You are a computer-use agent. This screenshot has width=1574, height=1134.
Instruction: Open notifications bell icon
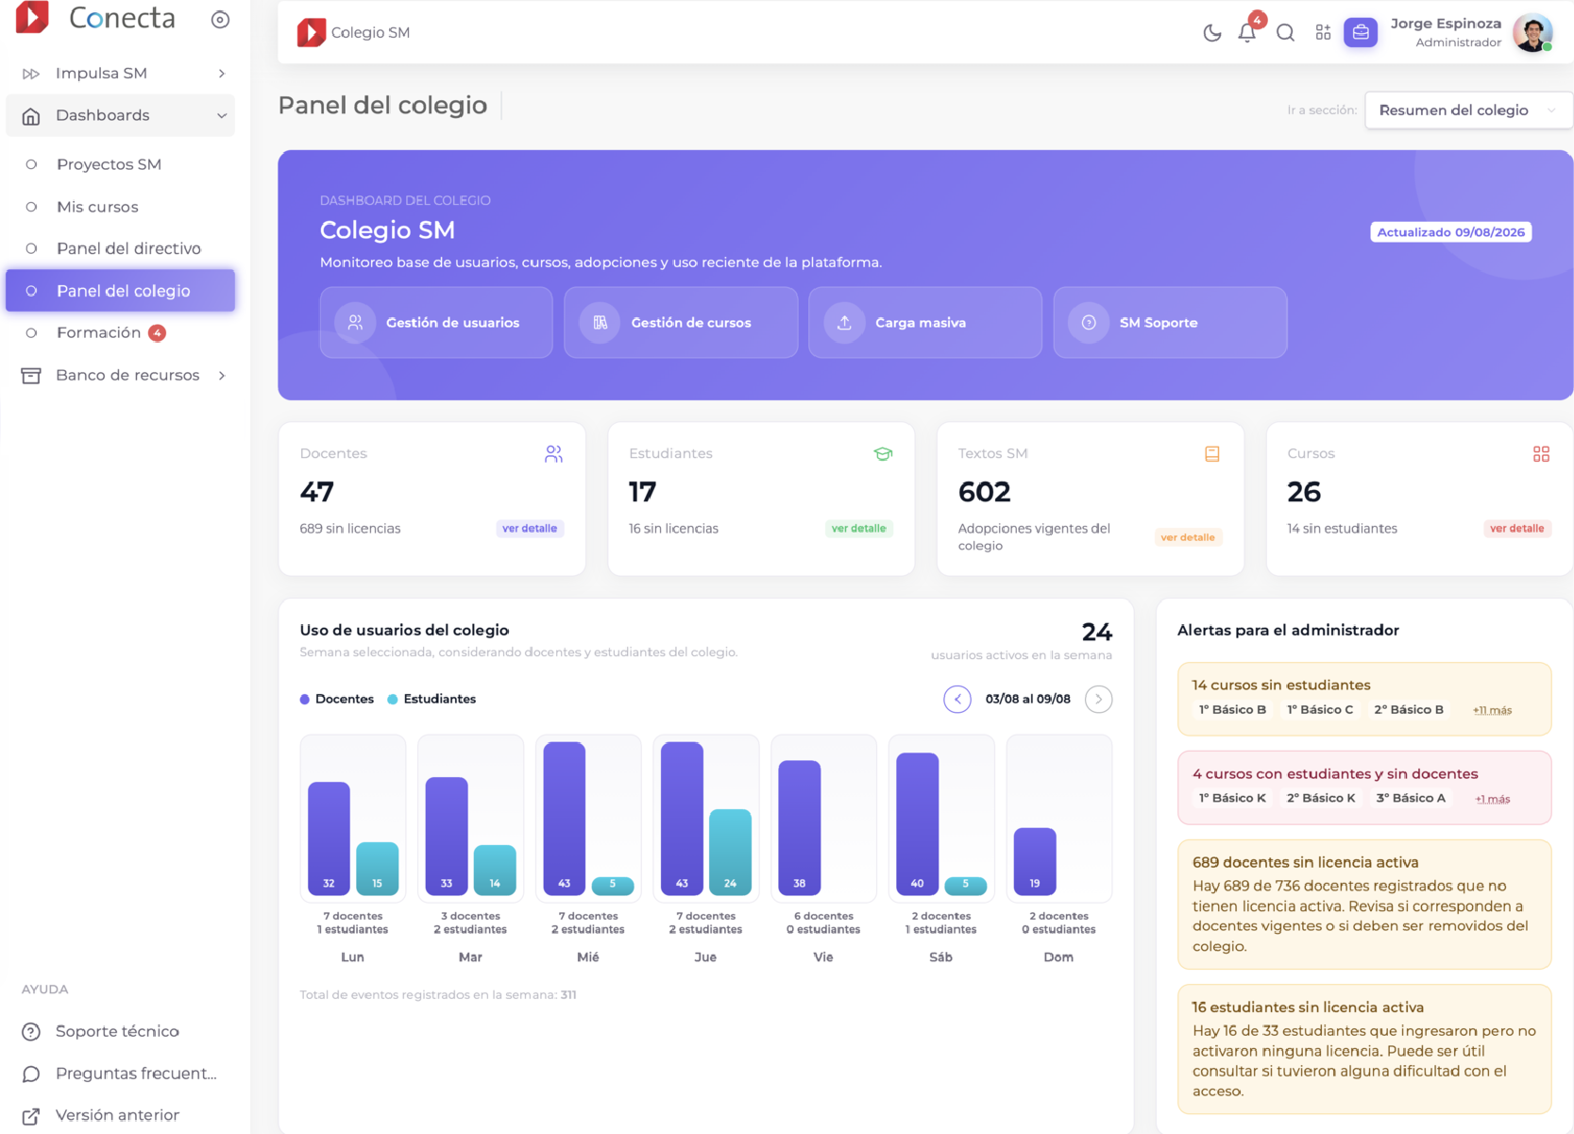pyautogui.click(x=1247, y=33)
